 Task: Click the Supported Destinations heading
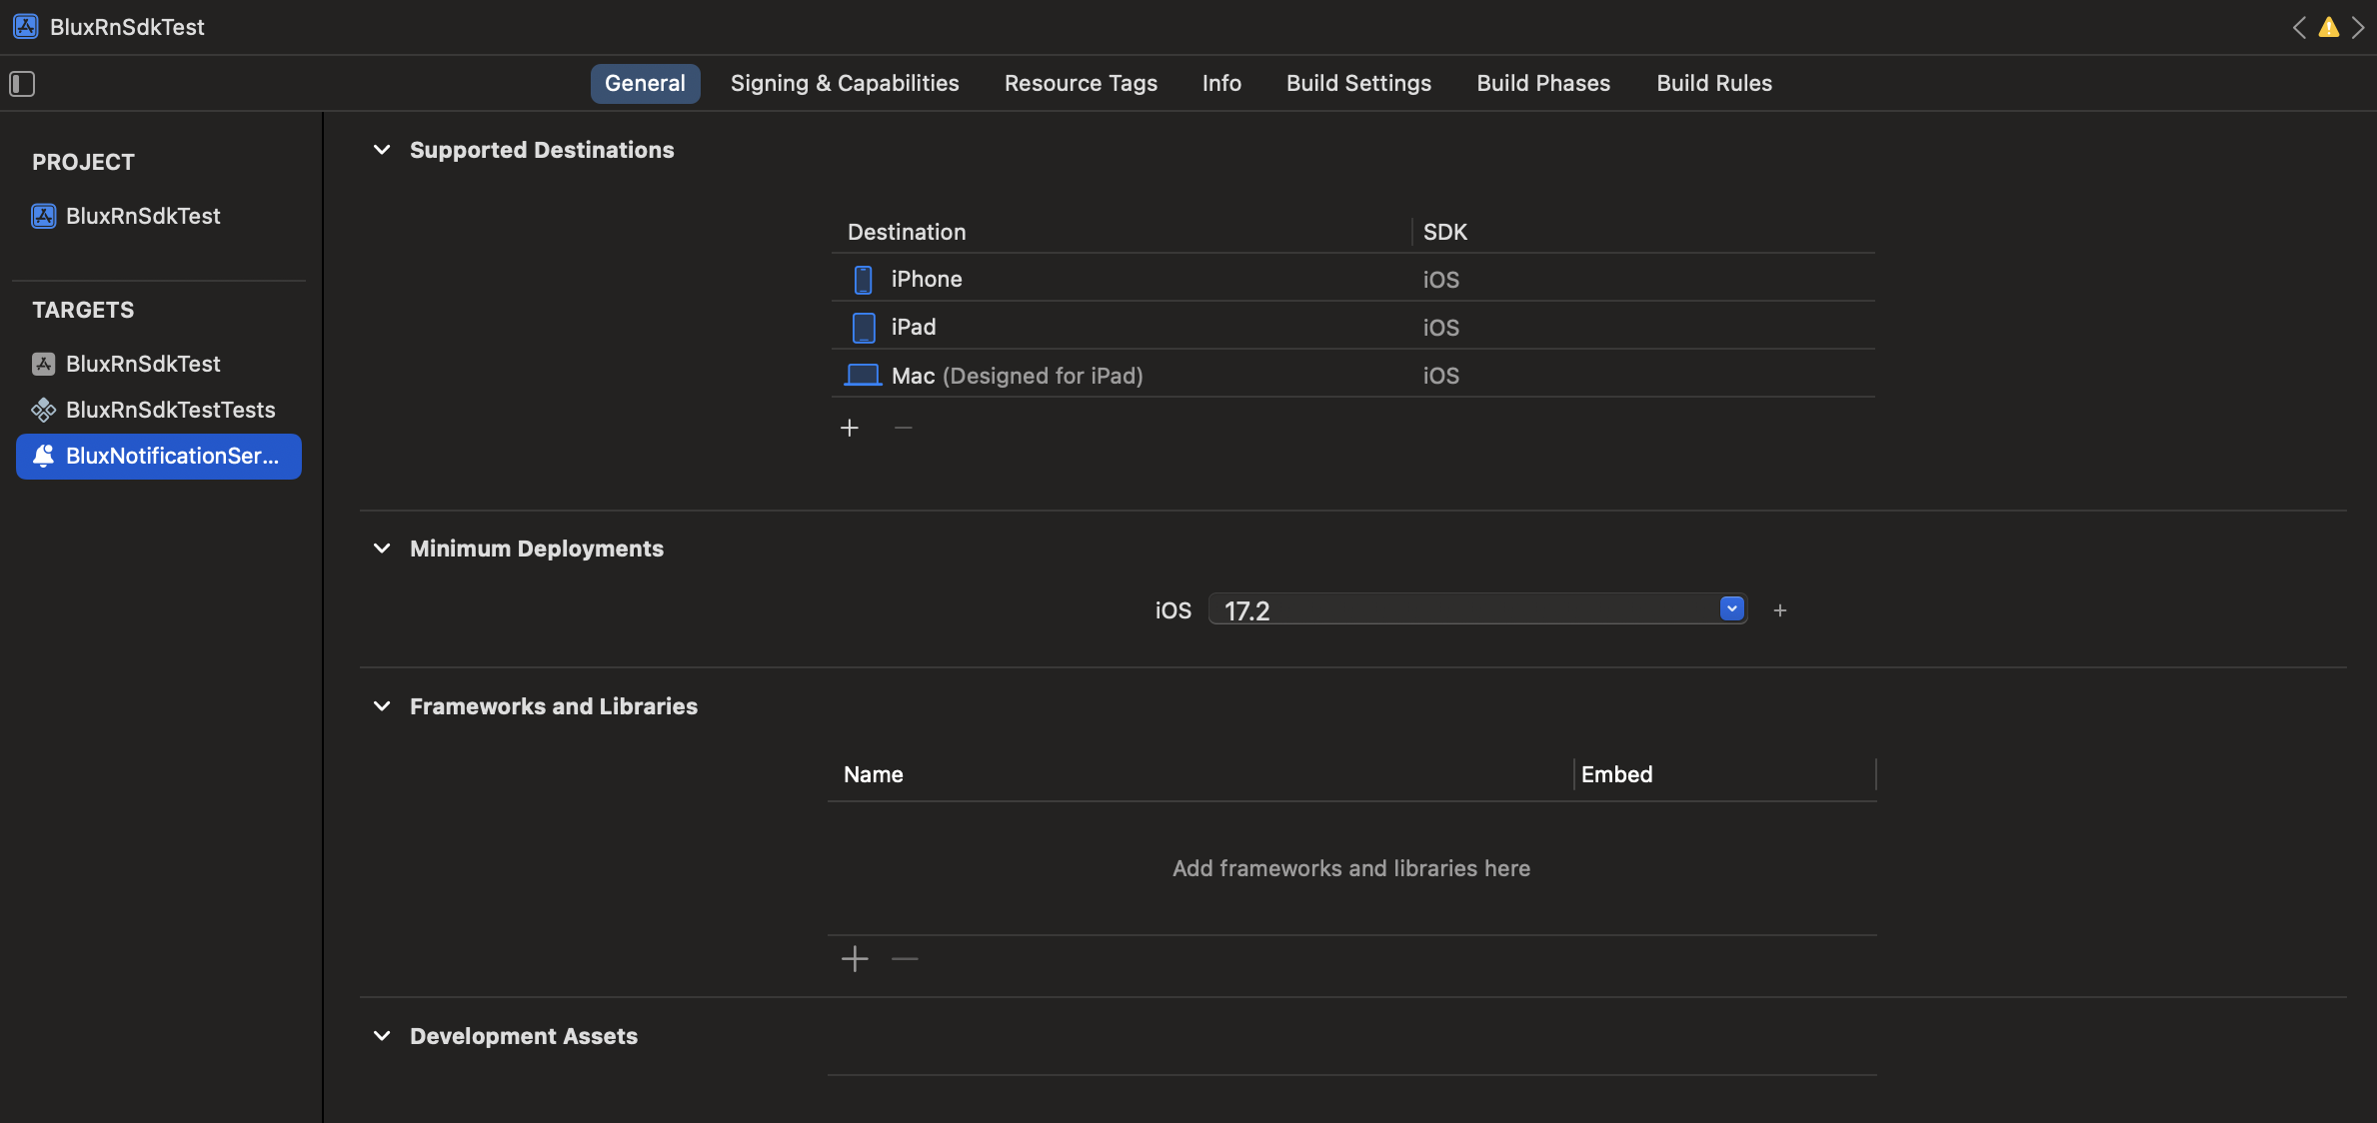pyautogui.click(x=542, y=150)
